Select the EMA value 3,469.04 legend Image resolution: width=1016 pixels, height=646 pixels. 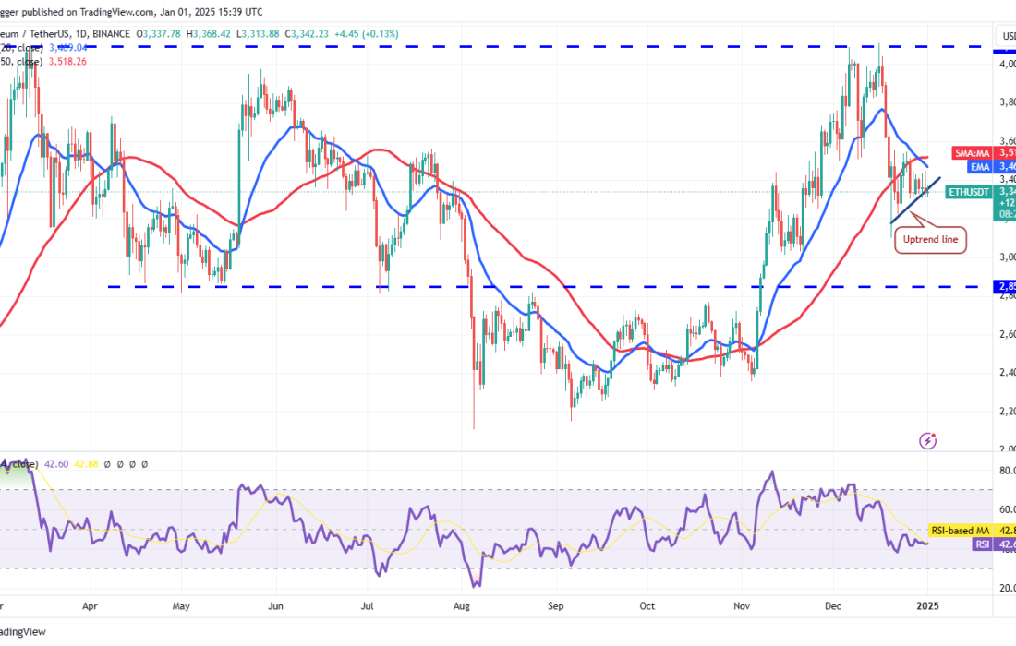pos(71,47)
